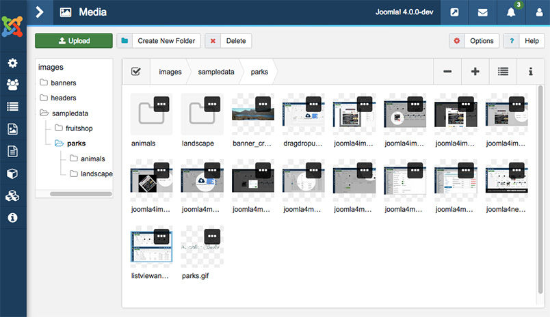Increase thumbnail size with plus icon

tap(475, 72)
